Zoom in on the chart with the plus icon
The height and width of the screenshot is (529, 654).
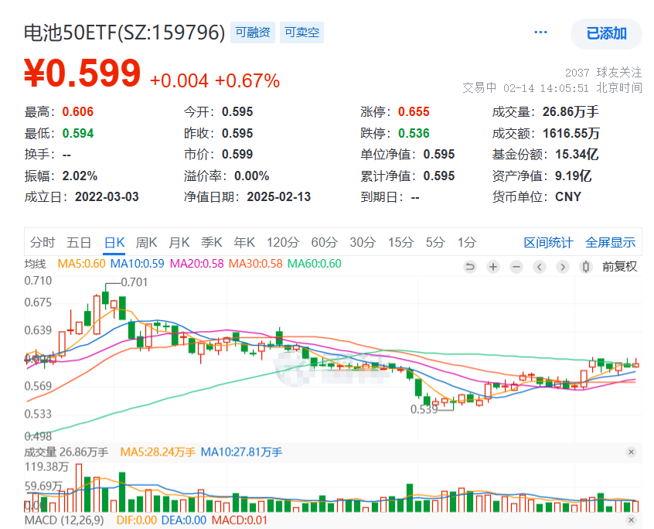click(x=492, y=267)
